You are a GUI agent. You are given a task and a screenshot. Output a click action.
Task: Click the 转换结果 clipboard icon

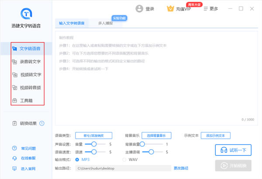click(x=14, y=123)
